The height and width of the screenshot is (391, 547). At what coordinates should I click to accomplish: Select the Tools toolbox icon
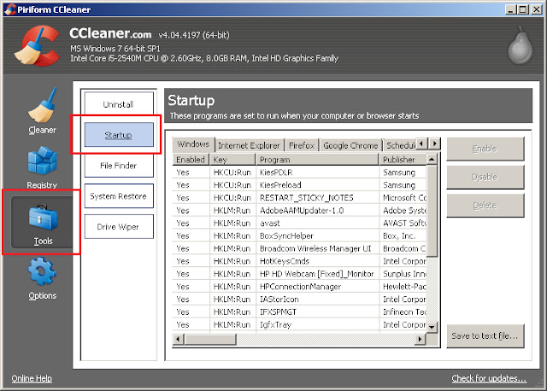point(43,218)
